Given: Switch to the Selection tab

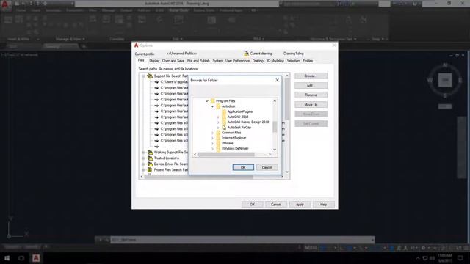Looking at the screenshot, I should coord(293,61).
